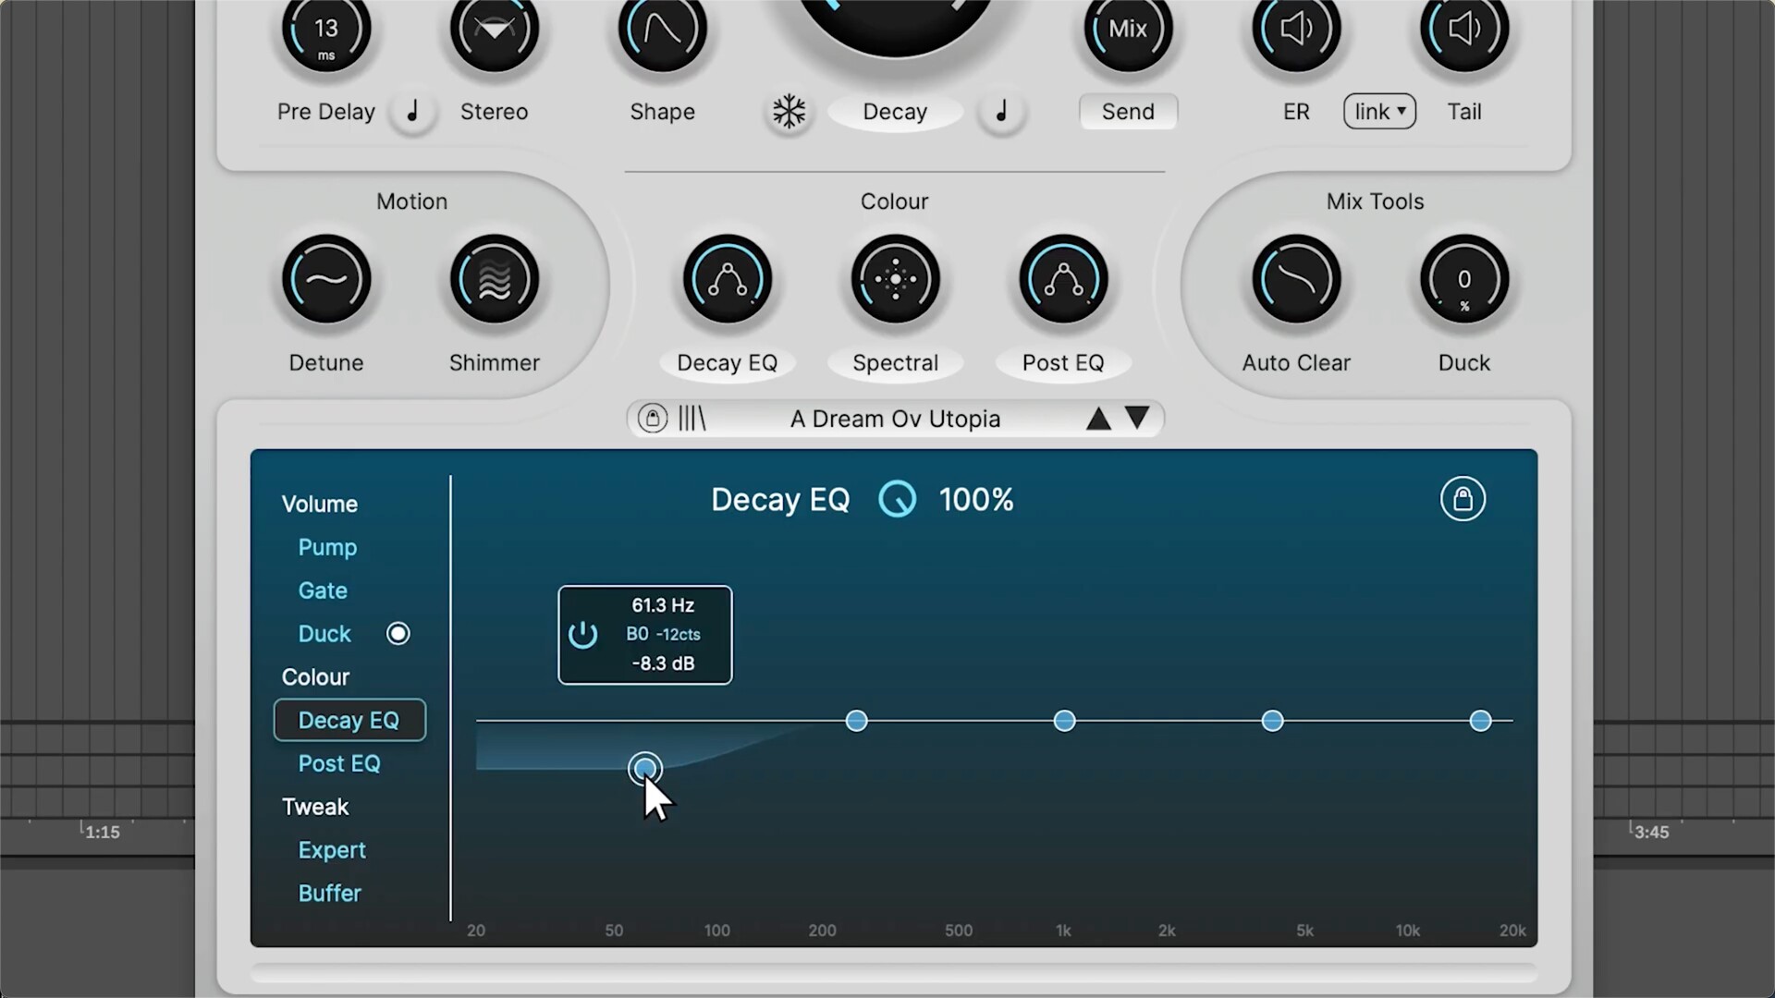Click the preset lock icon beside A Dream Ov Utopia

(652, 419)
